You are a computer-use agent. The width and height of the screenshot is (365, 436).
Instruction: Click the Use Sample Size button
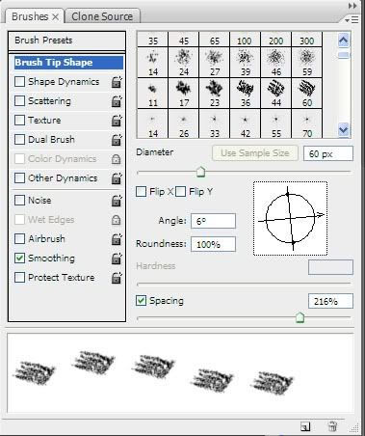pos(255,153)
